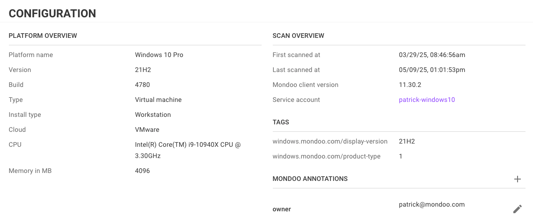Viewport: 533px width, 223px height.
Task: Select the last scanned timestamp 05/09/25
Action: (432, 70)
